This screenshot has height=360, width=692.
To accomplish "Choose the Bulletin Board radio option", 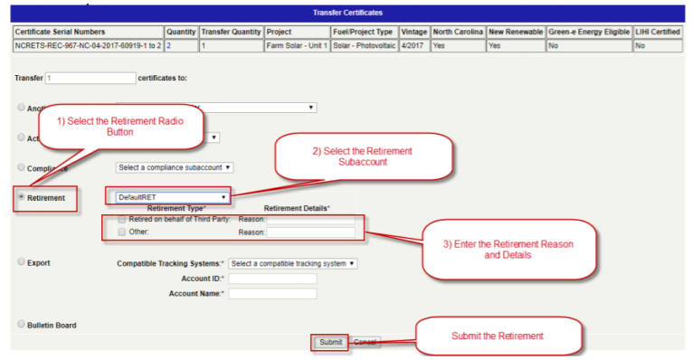I will (x=21, y=324).
